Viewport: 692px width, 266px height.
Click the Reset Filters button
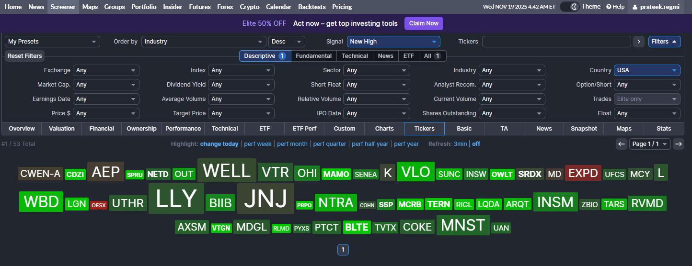(x=24, y=56)
